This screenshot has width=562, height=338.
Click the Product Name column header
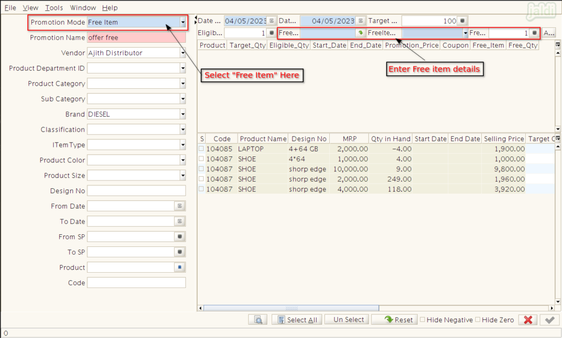pos(263,139)
